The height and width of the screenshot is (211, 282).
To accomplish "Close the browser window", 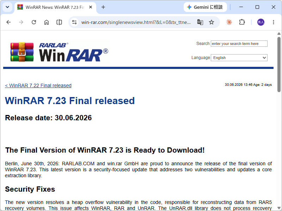I will 274,7.
